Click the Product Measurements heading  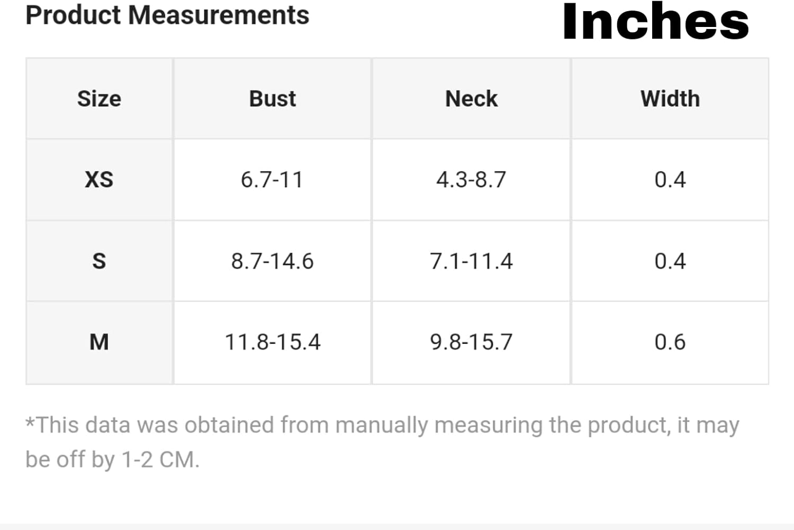coord(167,15)
